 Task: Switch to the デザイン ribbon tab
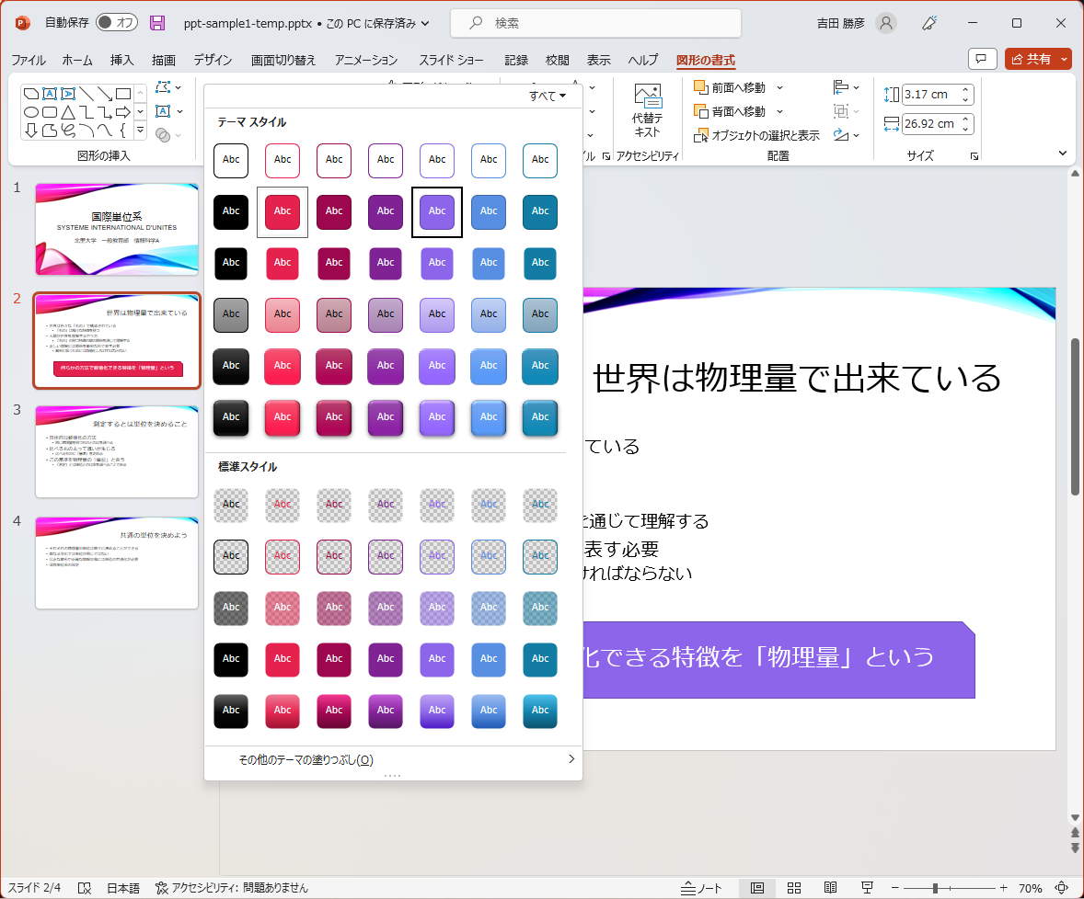(x=213, y=61)
